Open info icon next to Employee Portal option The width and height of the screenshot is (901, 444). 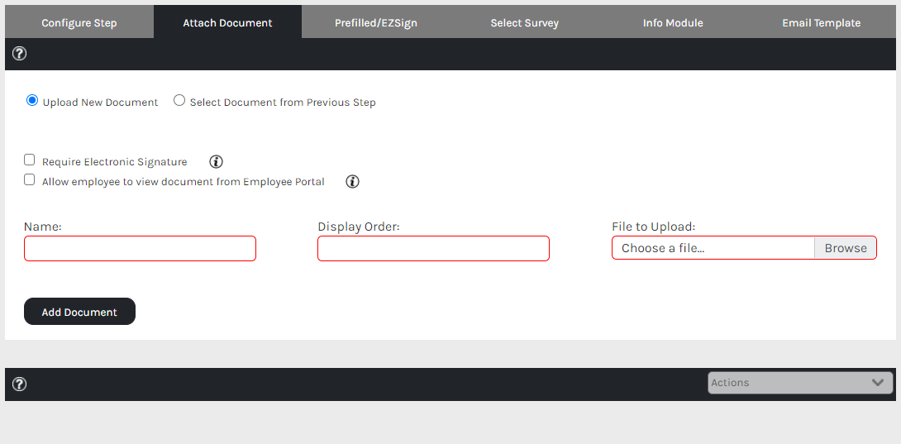tap(352, 182)
